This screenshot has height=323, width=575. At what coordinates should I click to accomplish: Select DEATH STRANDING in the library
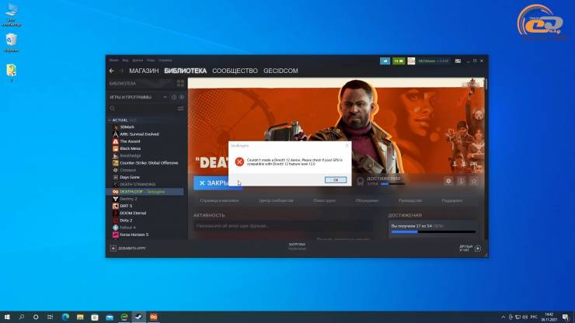pyautogui.click(x=145, y=185)
